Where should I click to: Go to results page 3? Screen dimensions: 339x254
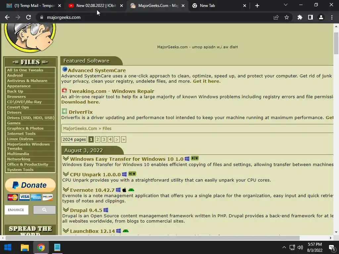[104, 140]
